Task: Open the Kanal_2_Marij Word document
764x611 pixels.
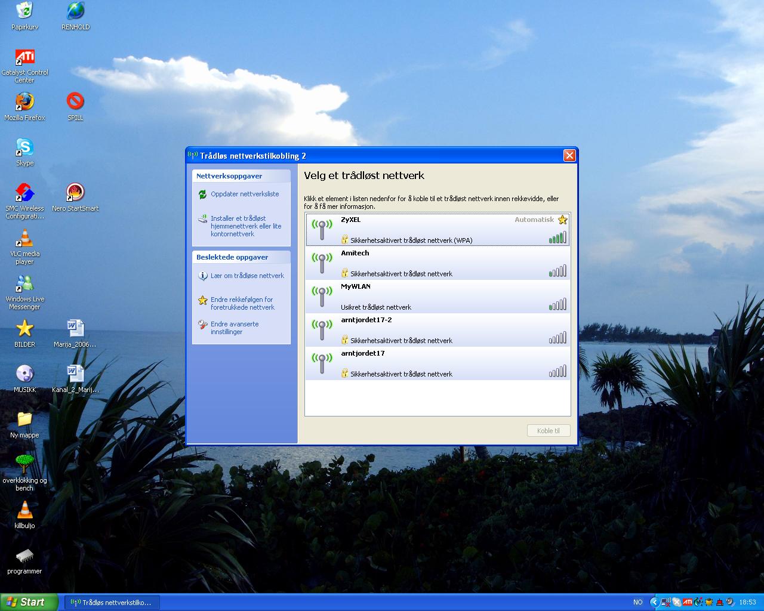Action: click(75, 379)
